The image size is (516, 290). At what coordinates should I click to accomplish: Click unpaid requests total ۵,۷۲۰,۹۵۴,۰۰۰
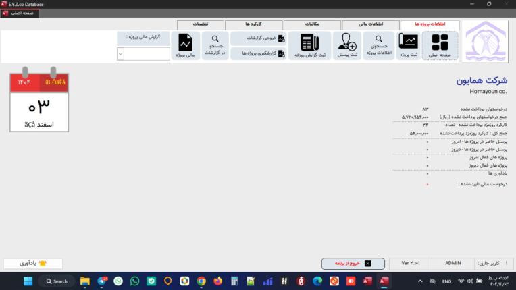pos(415,117)
